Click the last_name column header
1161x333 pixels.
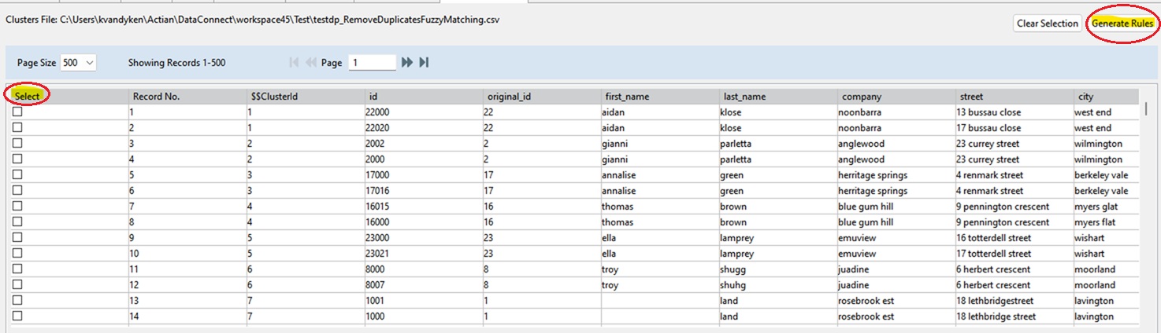point(744,97)
